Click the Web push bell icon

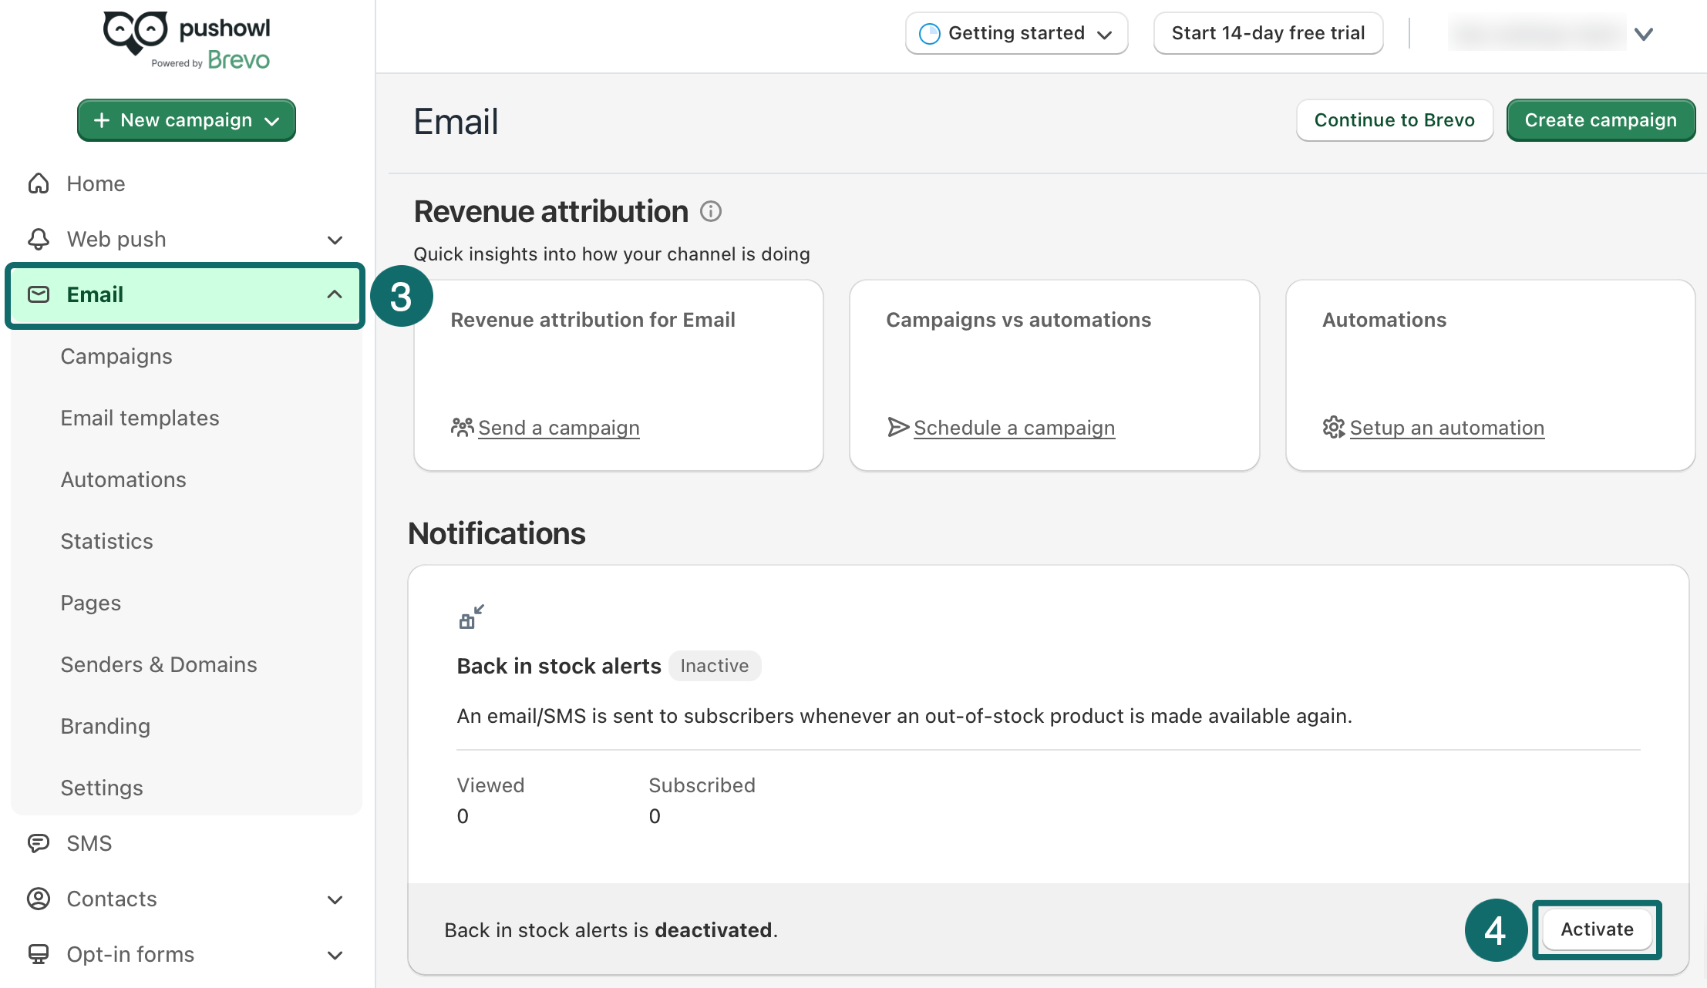click(38, 239)
